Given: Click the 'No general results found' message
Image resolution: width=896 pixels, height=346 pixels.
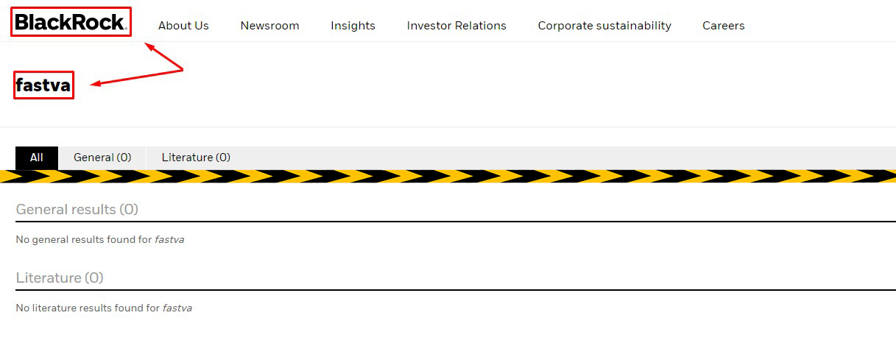Looking at the screenshot, I should pos(84,240).
